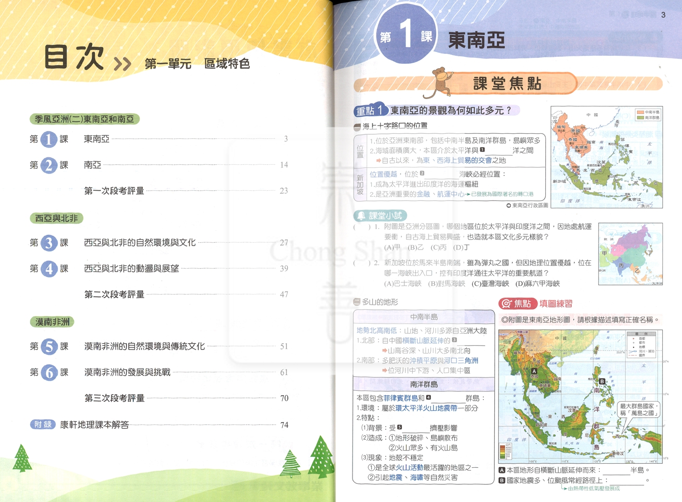Image resolution: width=682 pixels, height=502 pixels.
Task: Click circle 4 beside 西亞與北非的動盪與展望
Action: [x=49, y=269]
